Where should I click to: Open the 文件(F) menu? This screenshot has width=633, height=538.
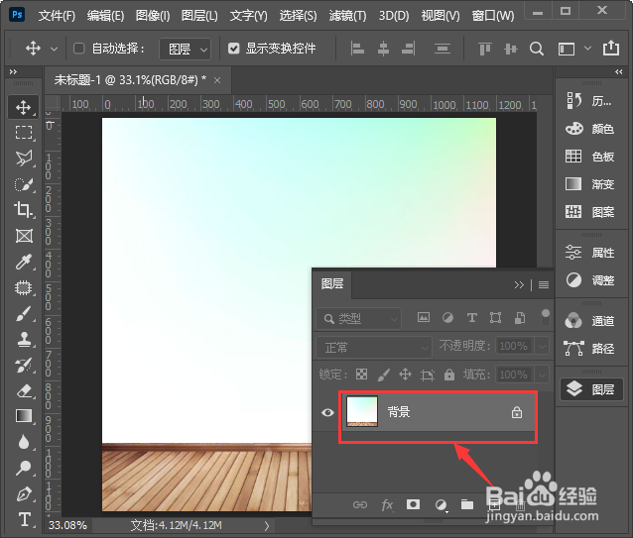57,16
